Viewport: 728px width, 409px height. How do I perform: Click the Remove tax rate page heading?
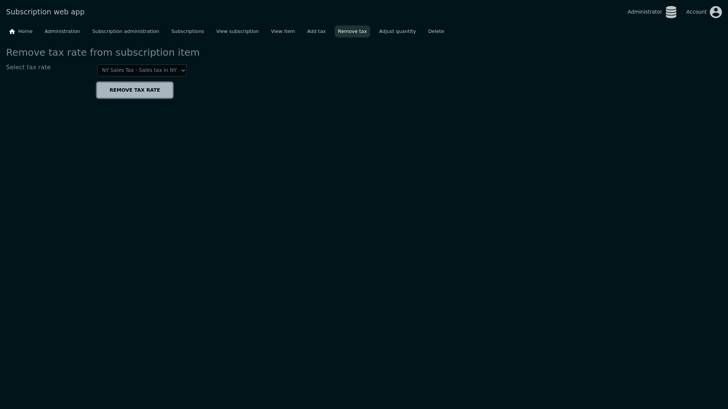pyautogui.click(x=103, y=53)
